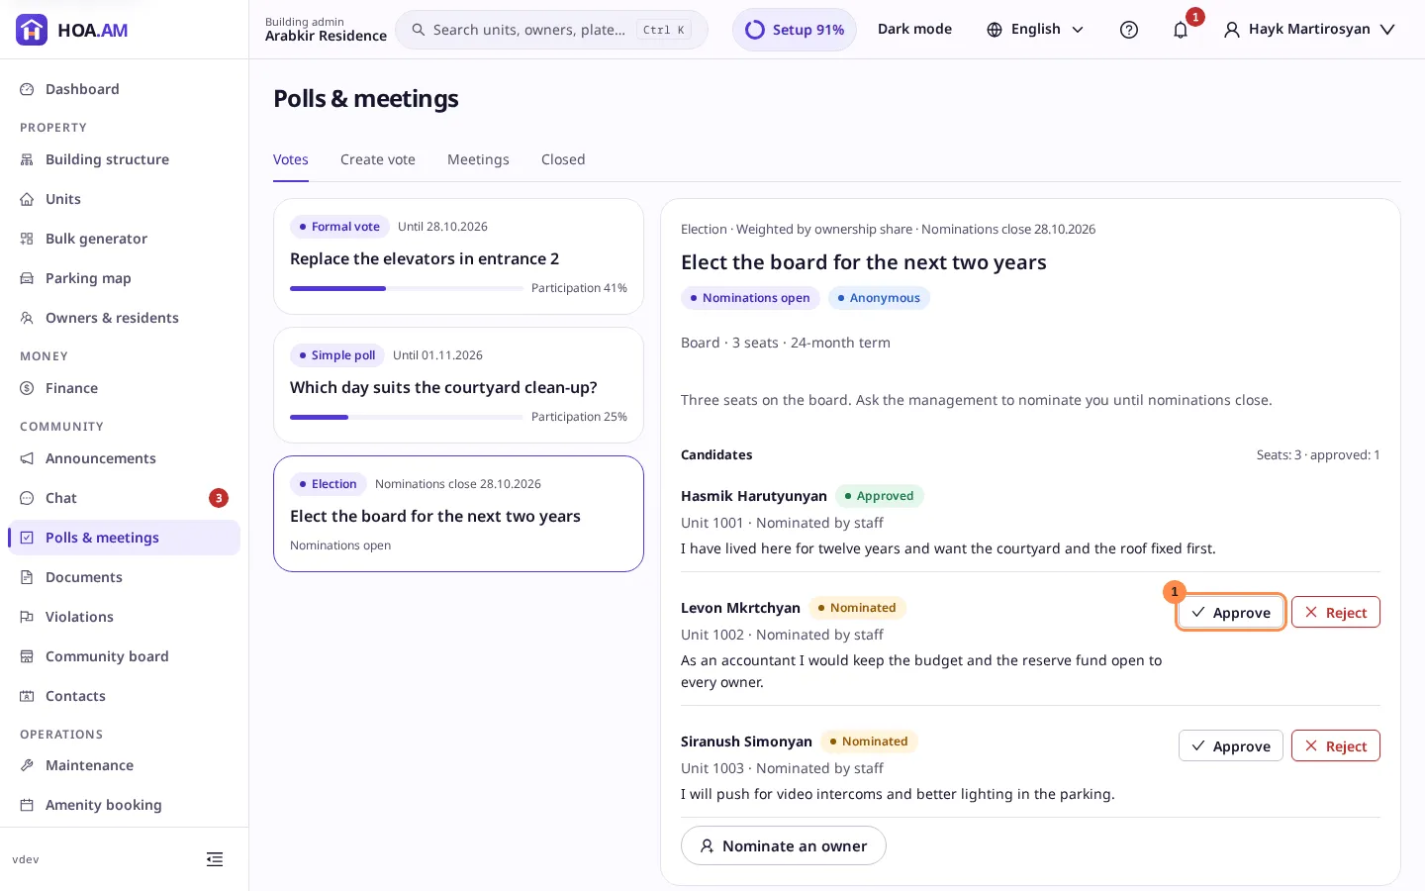This screenshot has width=1425, height=891.
Task: Click Nominate an owner
Action: (x=784, y=845)
